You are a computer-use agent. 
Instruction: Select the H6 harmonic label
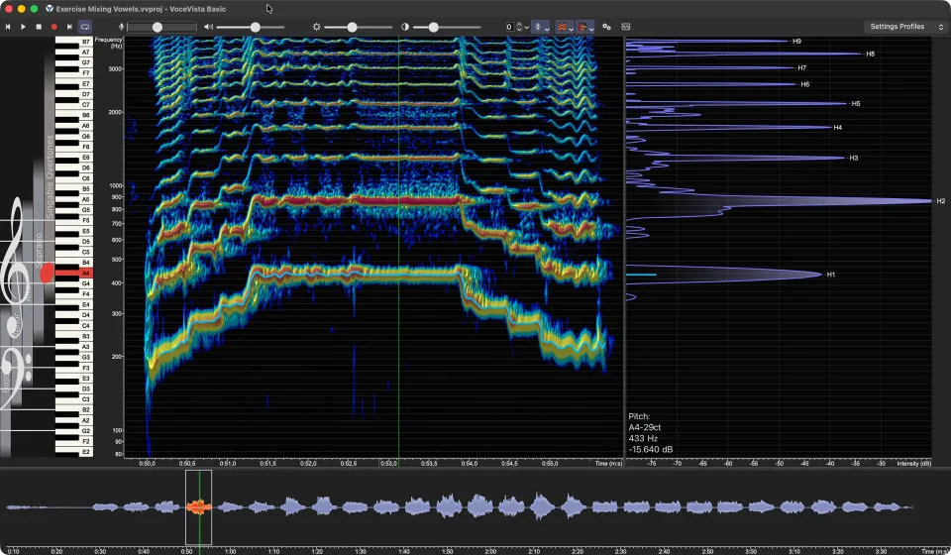tap(804, 84)
